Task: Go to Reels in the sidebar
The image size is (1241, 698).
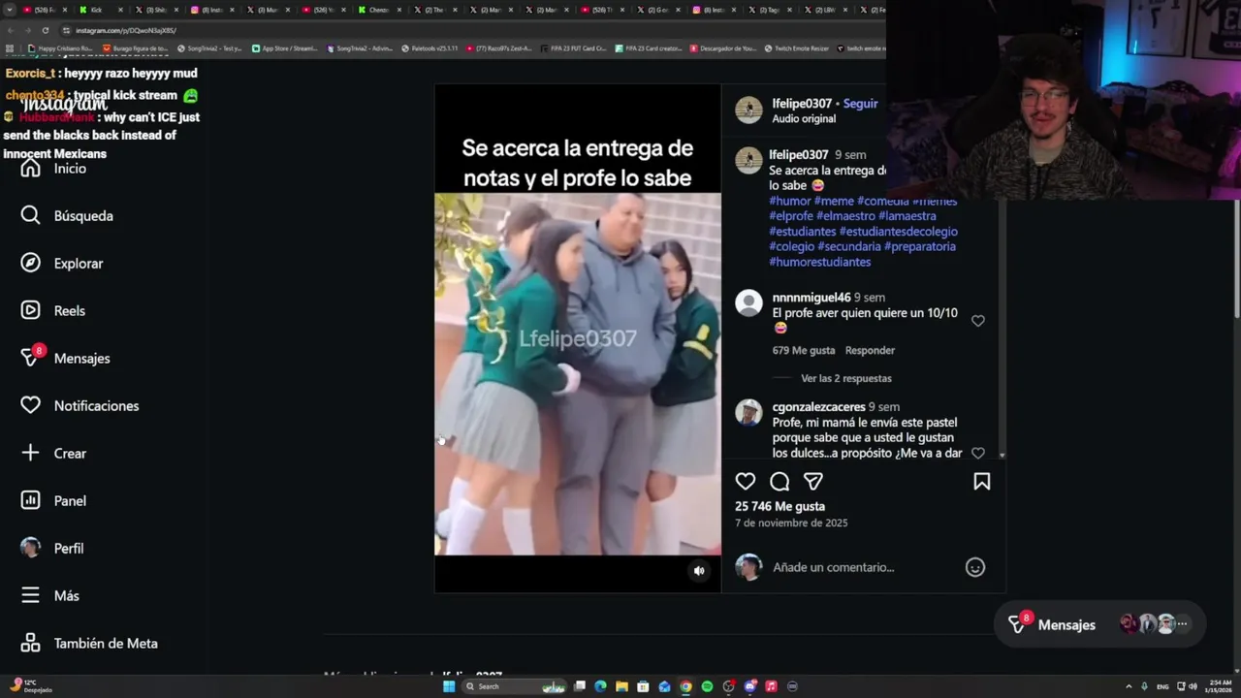Action: click(x=53, y=310)
